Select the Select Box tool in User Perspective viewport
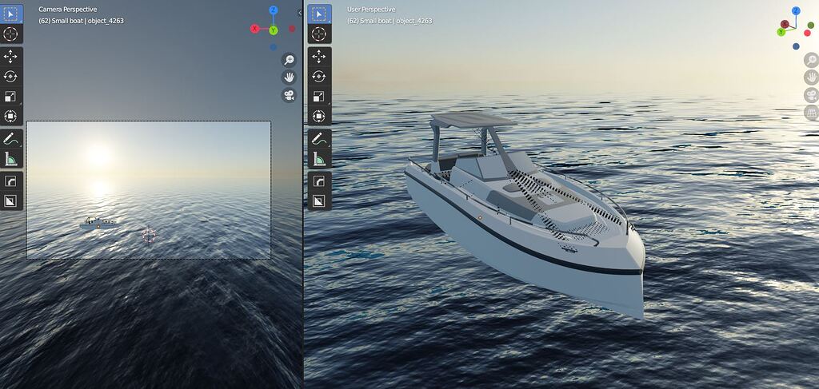This screenshot has height=389, width=819. point(319,14)
